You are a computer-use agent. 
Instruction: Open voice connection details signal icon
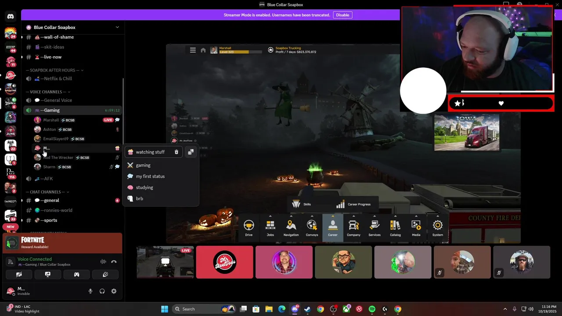[11, 262]
